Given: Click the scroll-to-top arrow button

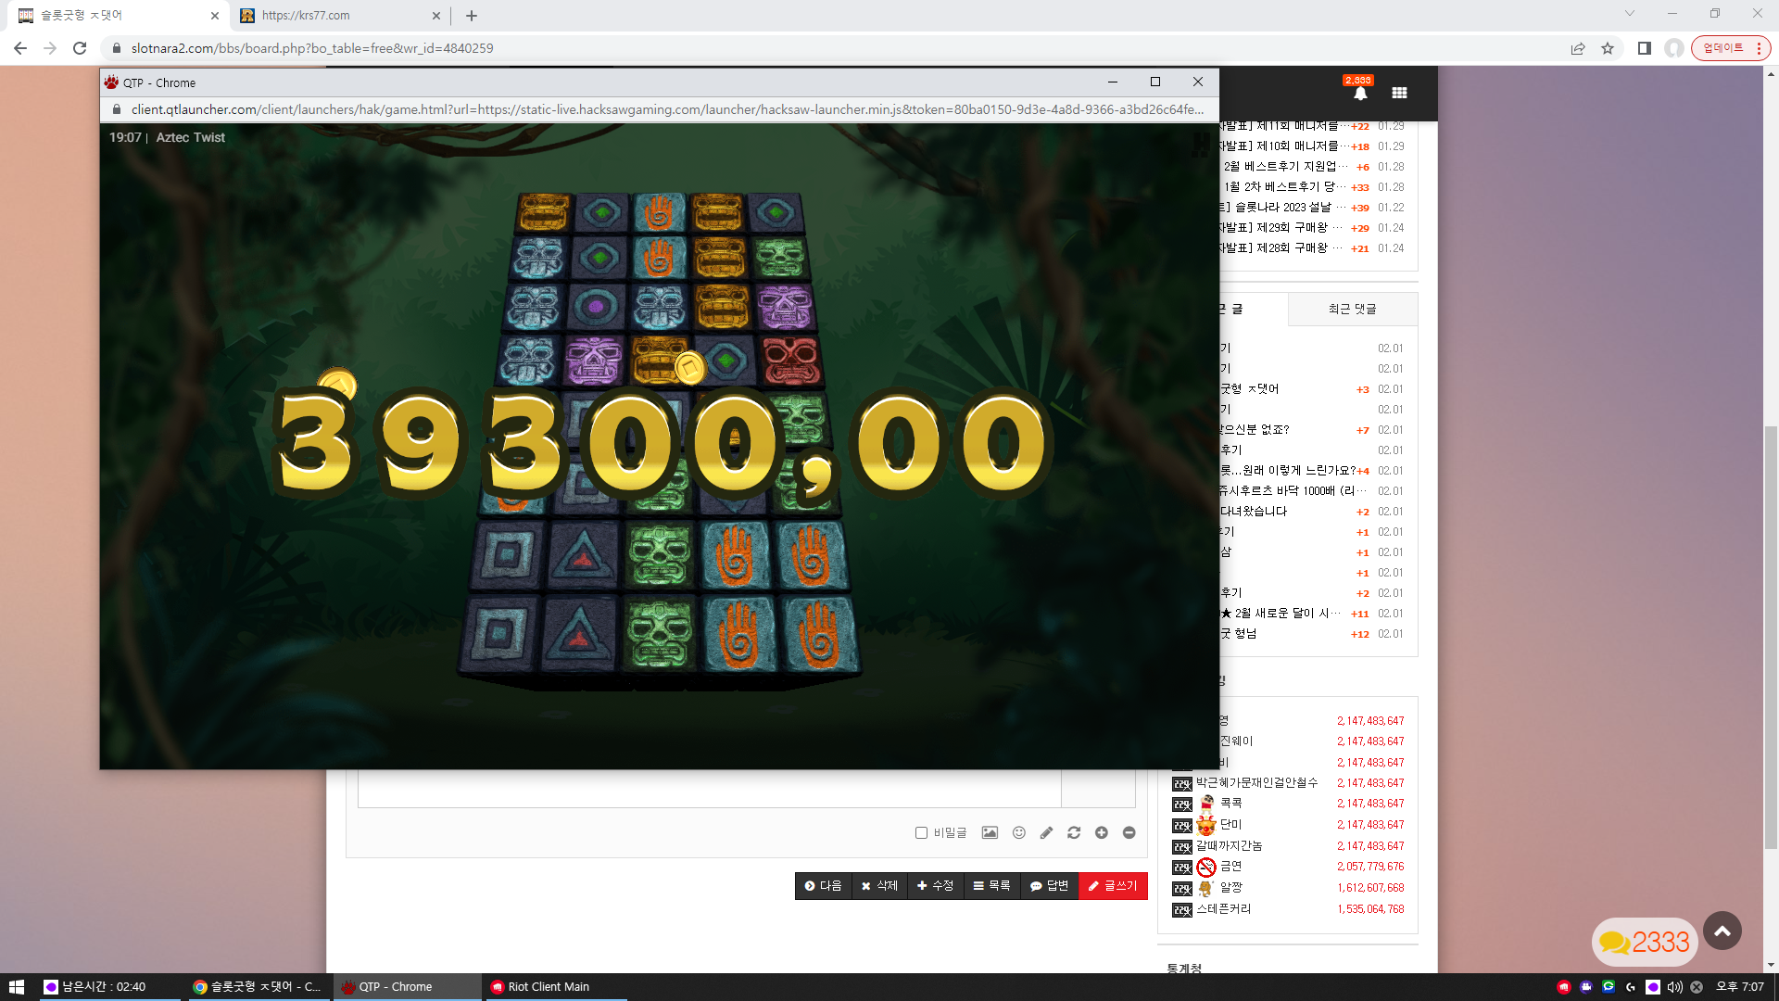Looking at the screenshot, I should 1722,931.
